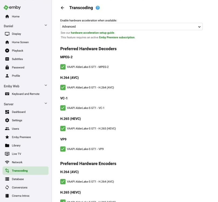Collapse the Emby Web section chevron
Screen dimensions: 218x202
coord(46,85)
